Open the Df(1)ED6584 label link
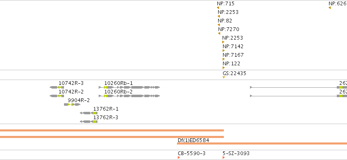The image size is (347, 160). click(x=193, y=140)
